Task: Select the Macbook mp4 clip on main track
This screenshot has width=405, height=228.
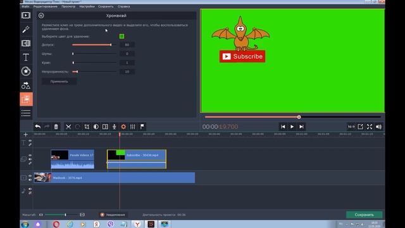Action: pyautogui.click(x=115, y=178)
